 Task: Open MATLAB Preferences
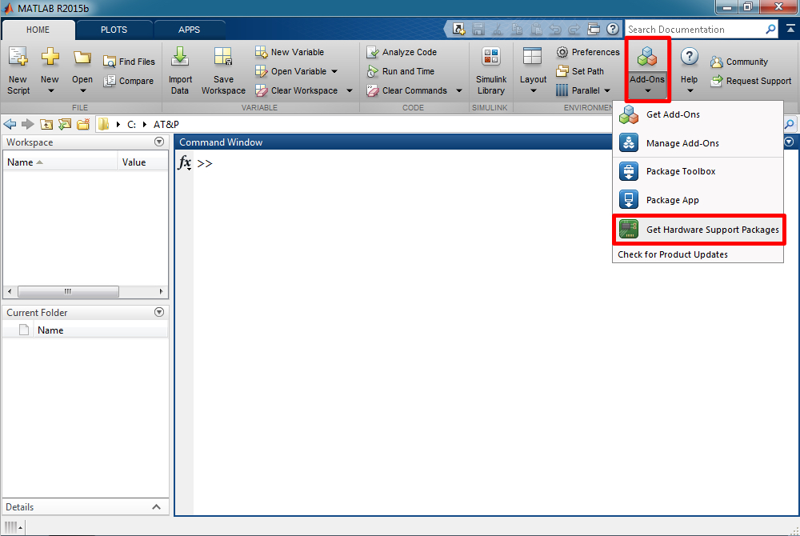pos(588,52)
